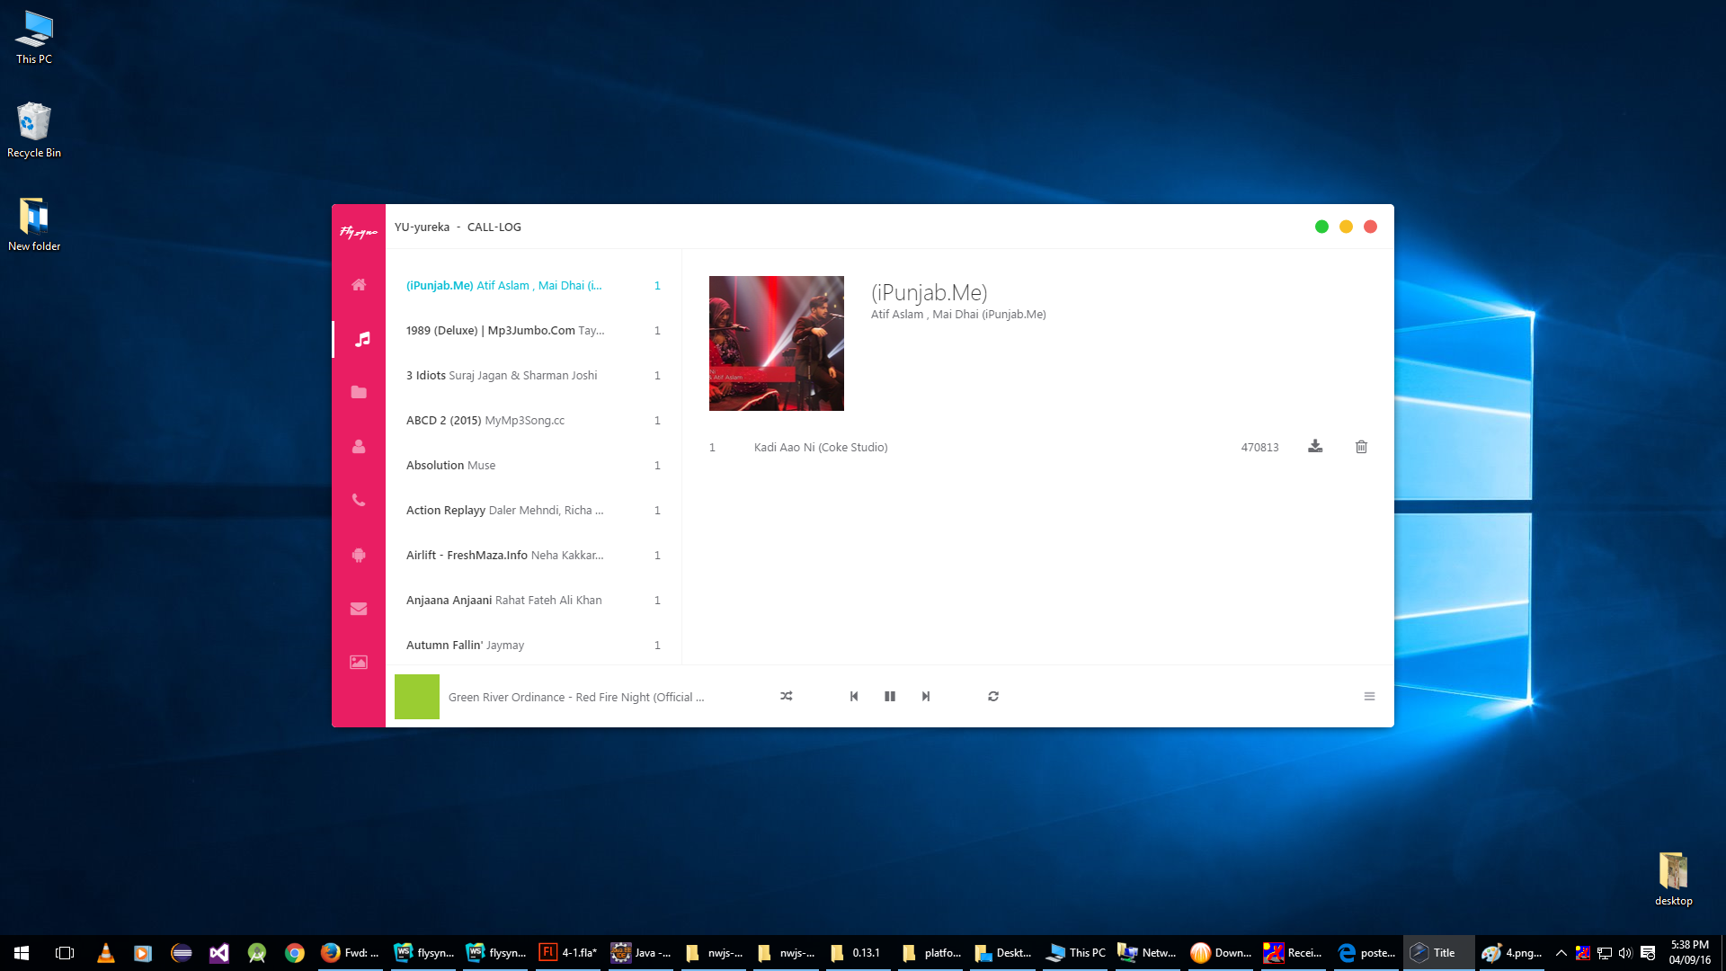Delete Kadi Aao Ni track with trash icon
The image size is (1726, 971).
coord(1361,447)
